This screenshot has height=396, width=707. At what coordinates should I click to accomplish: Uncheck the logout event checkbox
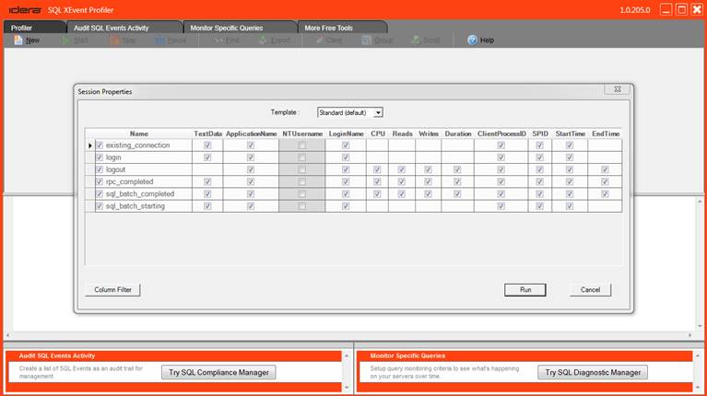tap(100, 169)
